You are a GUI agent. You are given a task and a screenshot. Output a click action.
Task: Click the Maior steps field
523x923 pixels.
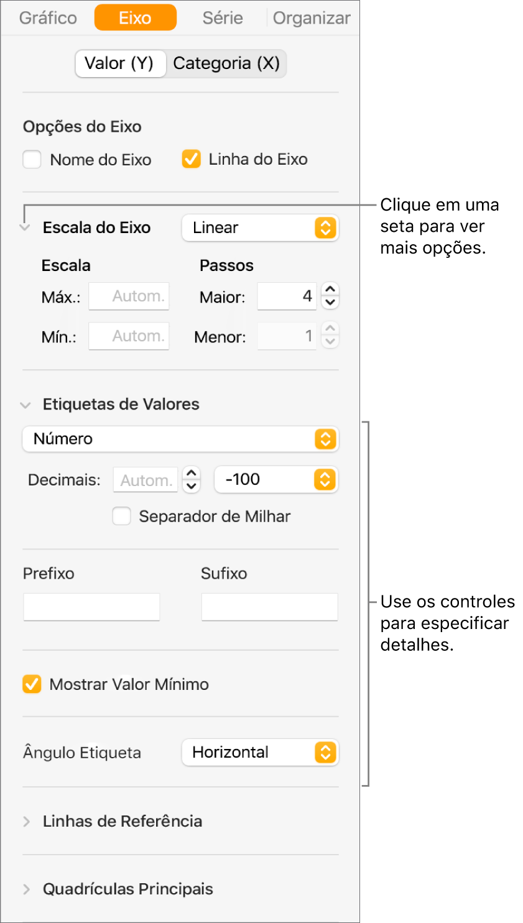click(x=287, y=296)
